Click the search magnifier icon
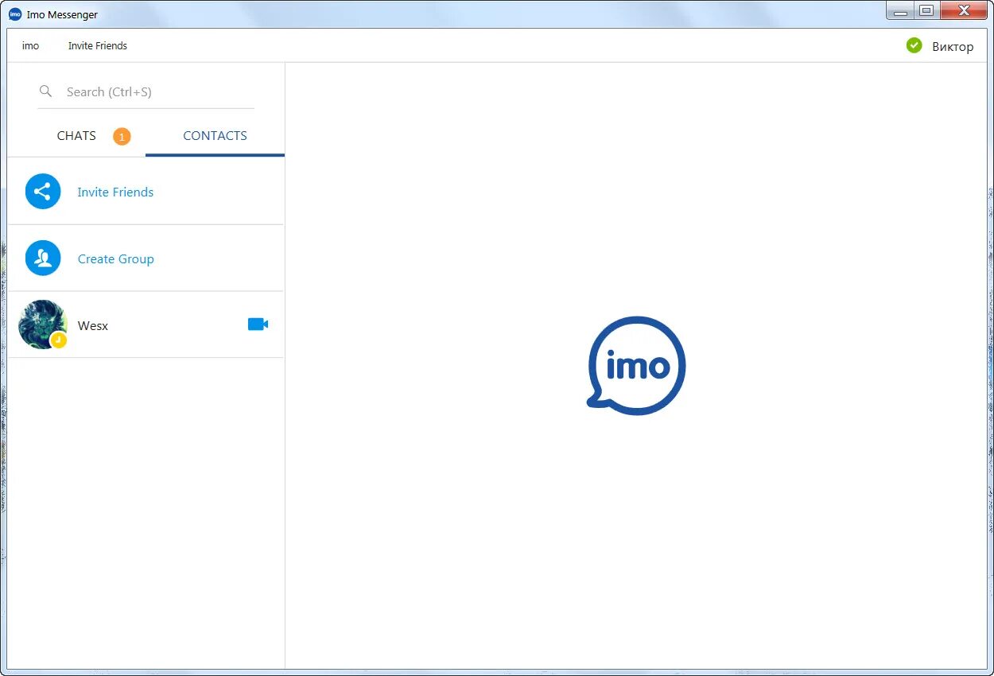The width and height of the screenshot is (994, 676). (x=46, y=91)
